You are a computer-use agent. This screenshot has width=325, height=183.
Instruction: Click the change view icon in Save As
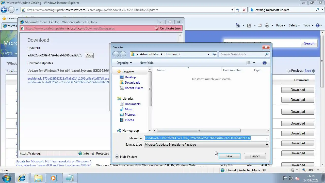point(249,63)
